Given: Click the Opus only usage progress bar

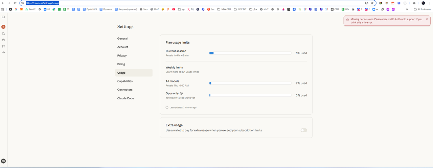Looking at the screenshot, I should pos(250,95).
